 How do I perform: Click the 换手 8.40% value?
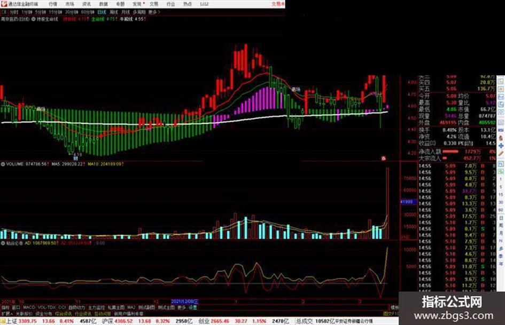(450, 130)
